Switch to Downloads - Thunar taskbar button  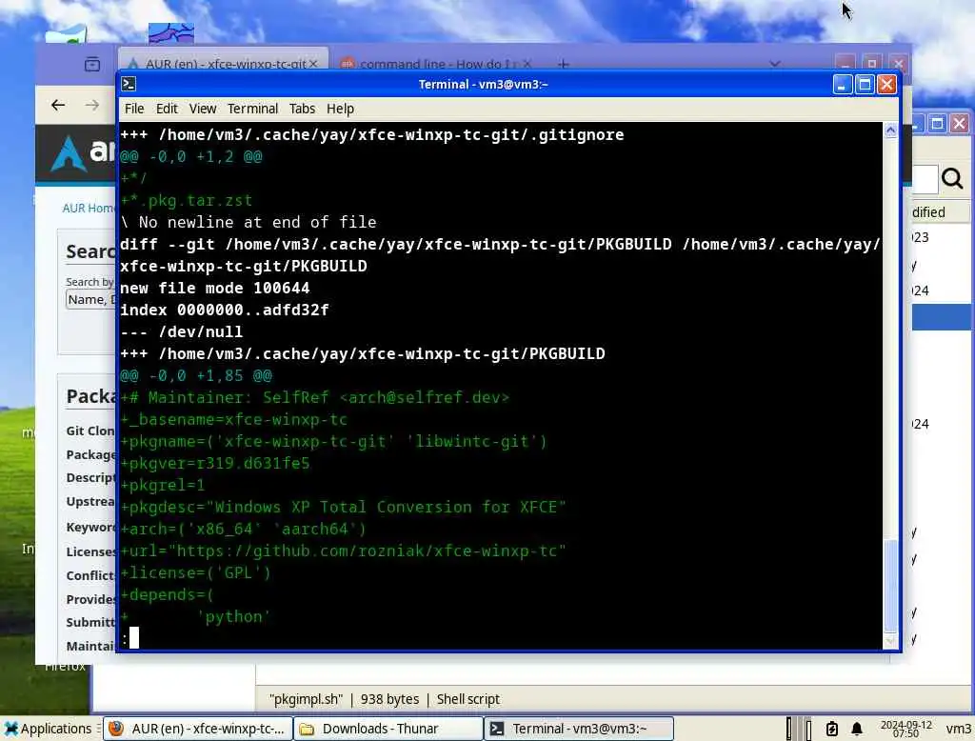click(x=388, y=729)
